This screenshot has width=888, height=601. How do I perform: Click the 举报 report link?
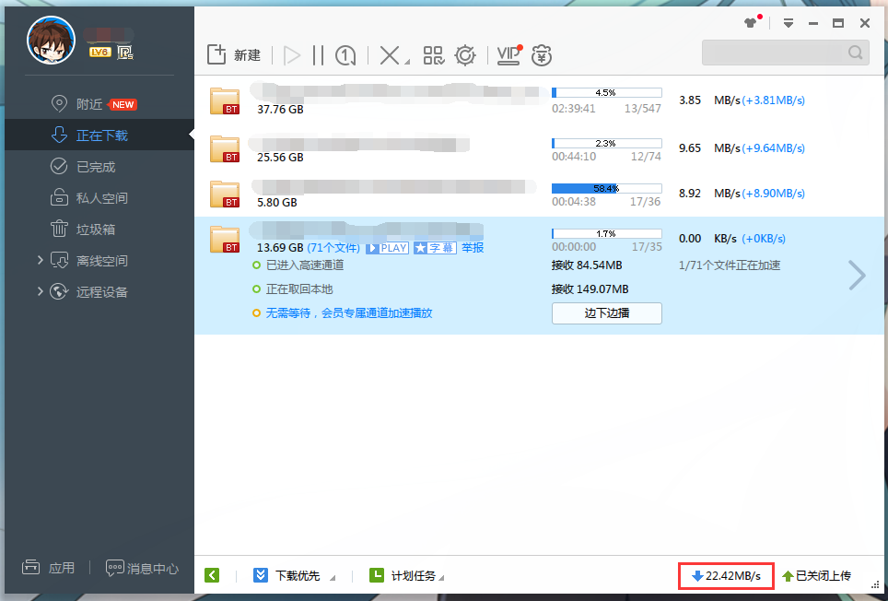tap(473, 248)
